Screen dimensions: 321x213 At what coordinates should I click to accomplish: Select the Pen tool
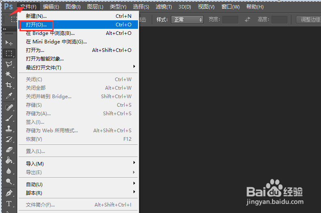coord(9,193)
